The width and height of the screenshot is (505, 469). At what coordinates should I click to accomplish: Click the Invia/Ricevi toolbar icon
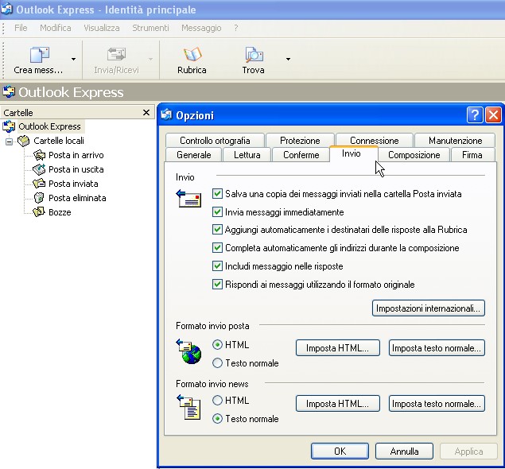116,54
